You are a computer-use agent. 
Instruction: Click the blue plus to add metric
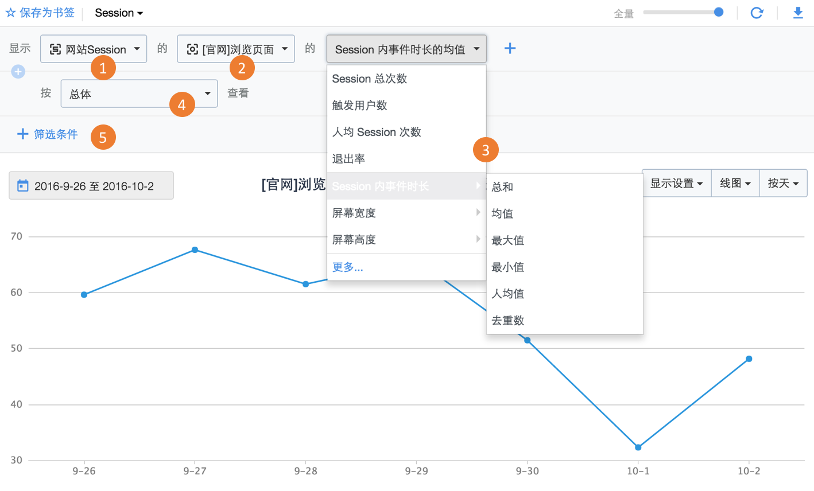coord(510,49)
